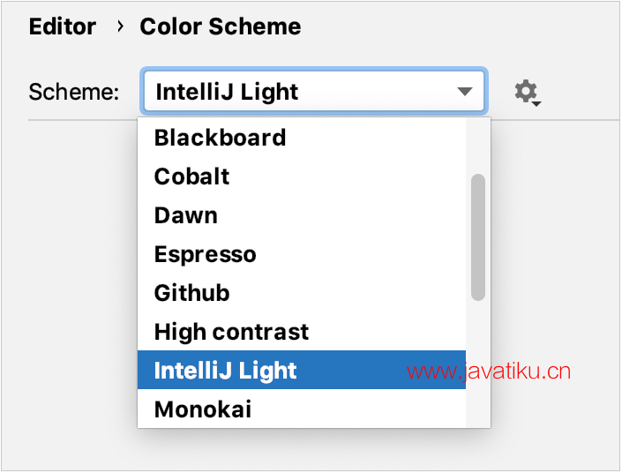Image resolution: width=622 pixels, height=473 pixels.
Task: Click the www.javatiku.cn watermark link
Action: pyautogui.click(x=489, y=371)
